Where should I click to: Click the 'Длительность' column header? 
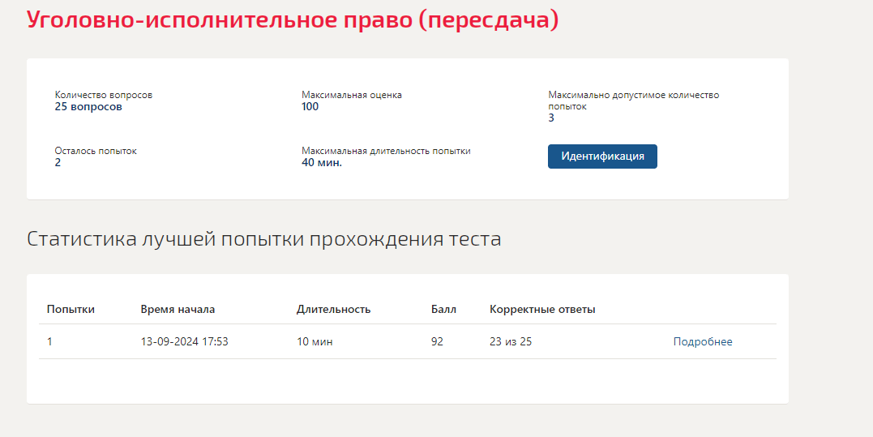pyautogui.click(x=333, y=310)
